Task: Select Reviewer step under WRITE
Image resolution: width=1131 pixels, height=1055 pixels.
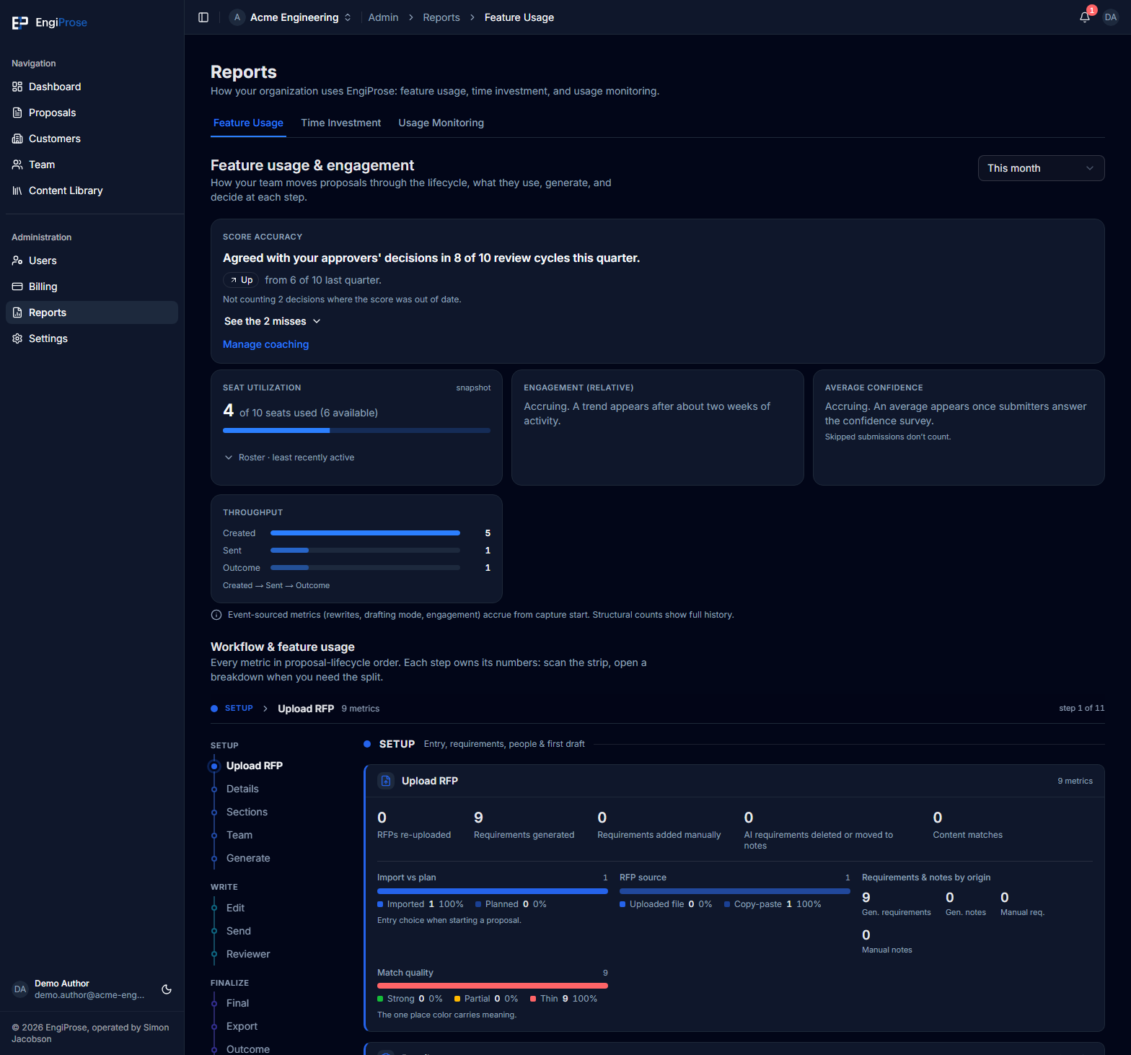Action: click(x=248, y=954)
